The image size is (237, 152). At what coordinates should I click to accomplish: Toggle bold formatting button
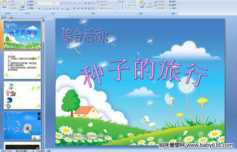click(x=39, y=9)
